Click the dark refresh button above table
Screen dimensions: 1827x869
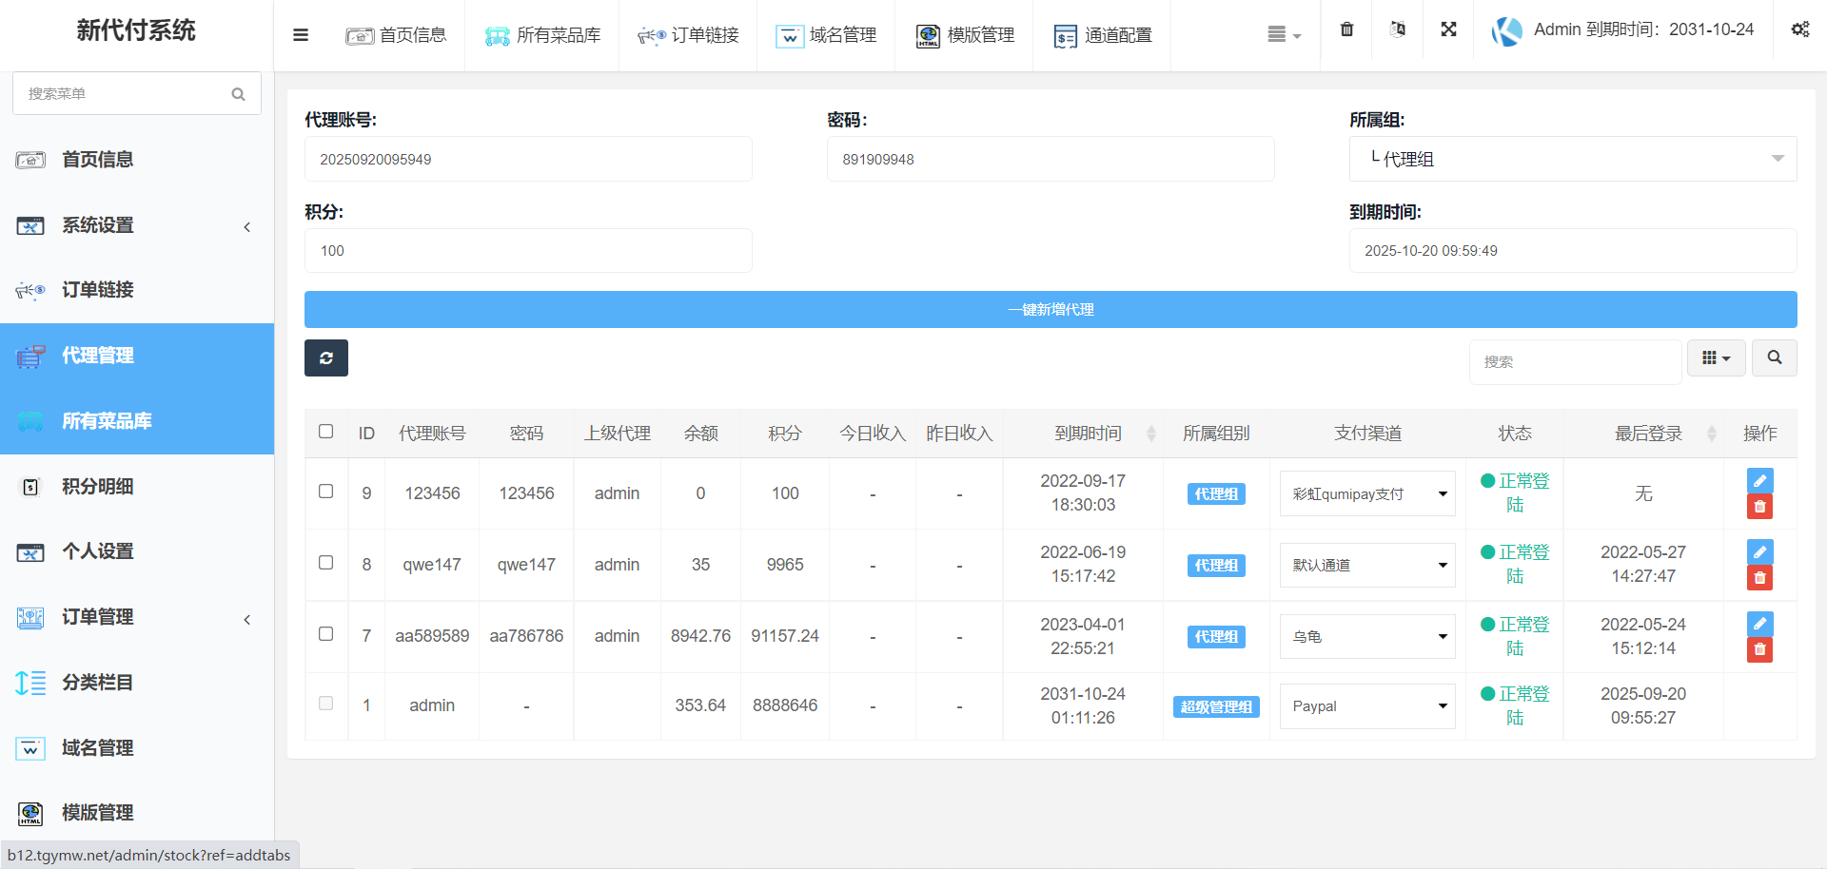(x=325, y=358)
